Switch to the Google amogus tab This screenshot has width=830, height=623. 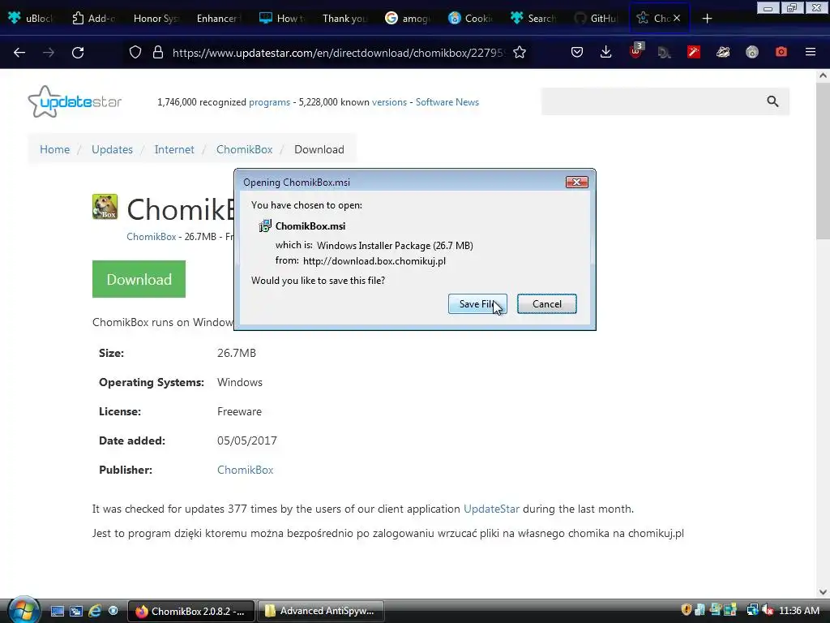pos(407,18)
